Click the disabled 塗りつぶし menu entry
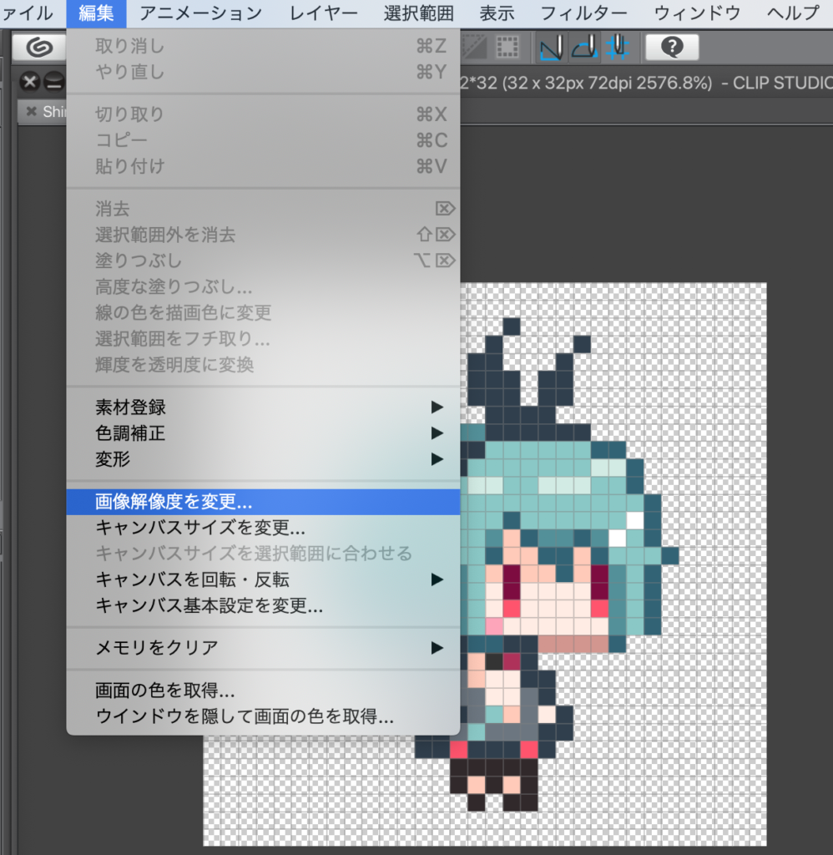Image resolution: width=833 pixels, height=855 pixels. (x=263, y=261)
